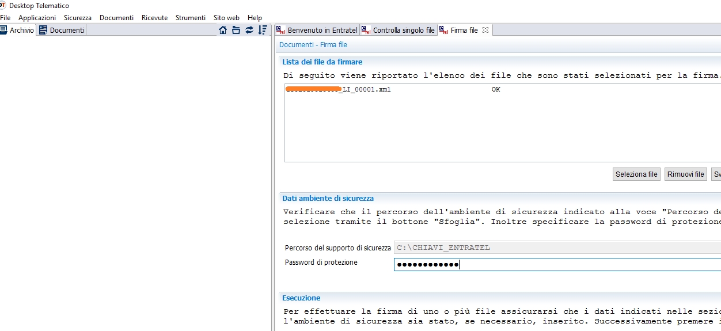
Task: Click the Rimuovi file button
Action: [685, 174]
